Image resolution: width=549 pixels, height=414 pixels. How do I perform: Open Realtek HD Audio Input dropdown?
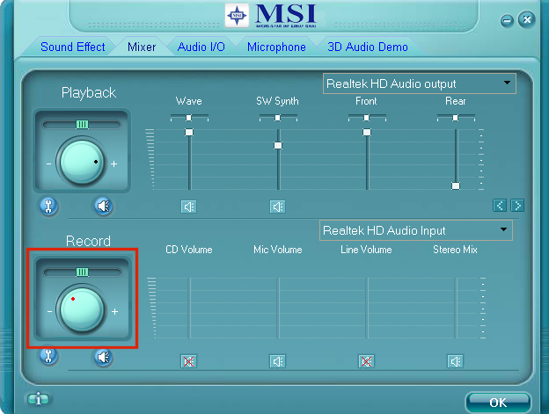[415, 230]
